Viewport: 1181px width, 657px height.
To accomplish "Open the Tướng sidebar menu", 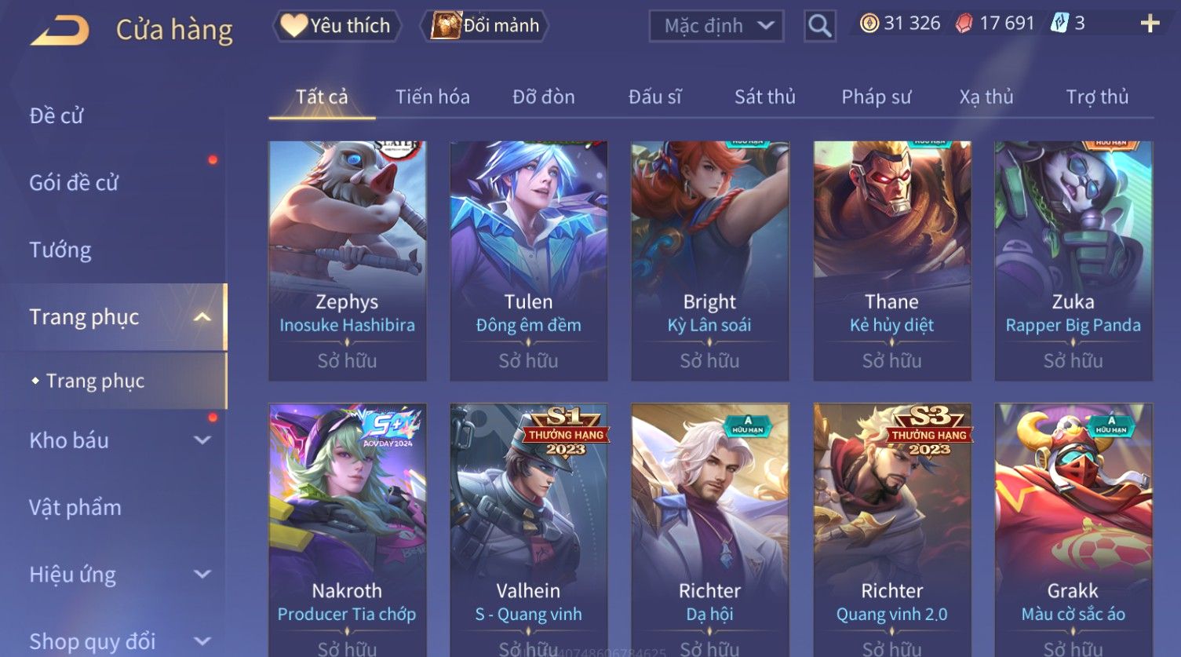I will (x=60, y=250).
